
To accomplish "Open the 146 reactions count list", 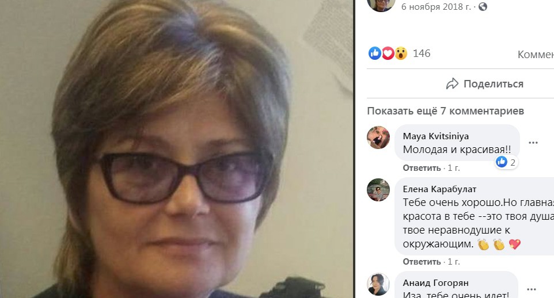I will click(422, 54).
